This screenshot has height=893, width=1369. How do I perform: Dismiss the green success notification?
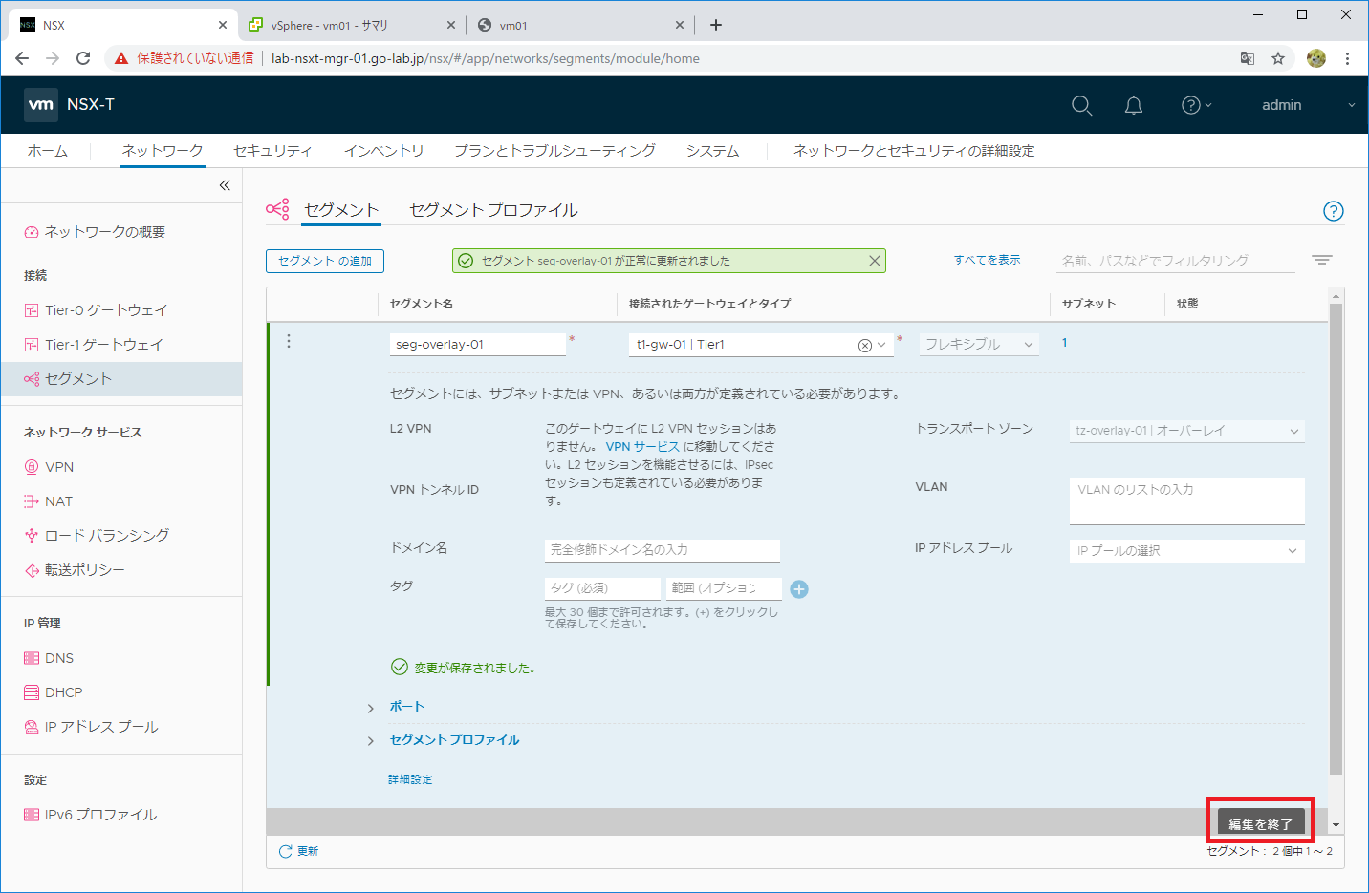(x=874, y=261)
